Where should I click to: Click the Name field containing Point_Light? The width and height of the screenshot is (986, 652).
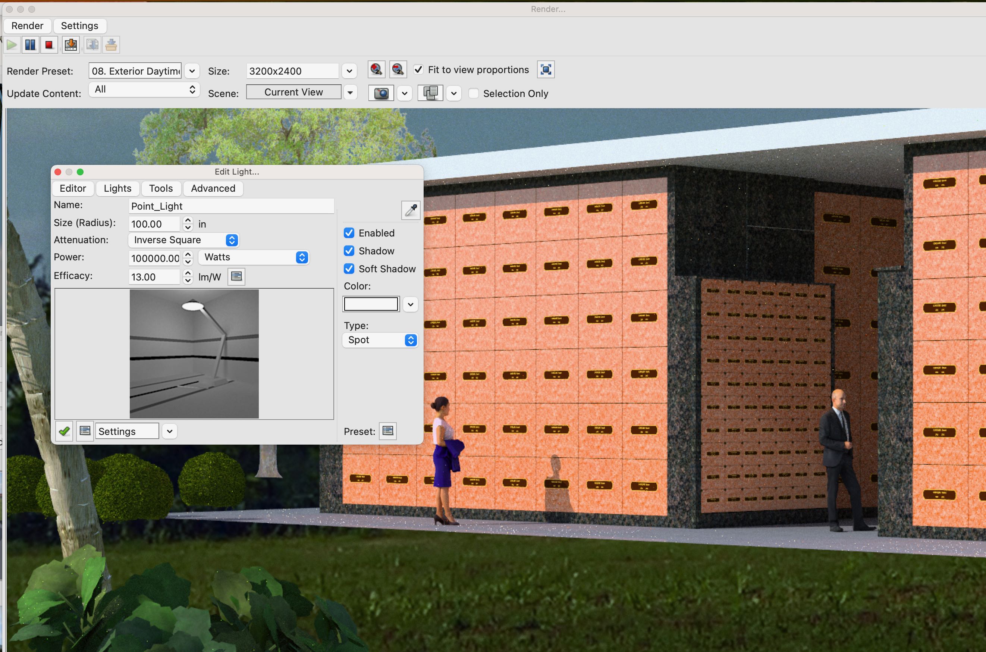(x=231, y=206)
